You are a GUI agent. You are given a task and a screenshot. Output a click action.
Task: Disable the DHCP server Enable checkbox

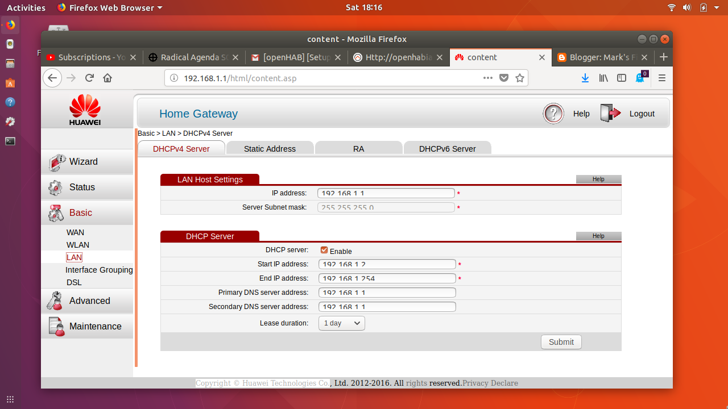[x=324, y=250]
